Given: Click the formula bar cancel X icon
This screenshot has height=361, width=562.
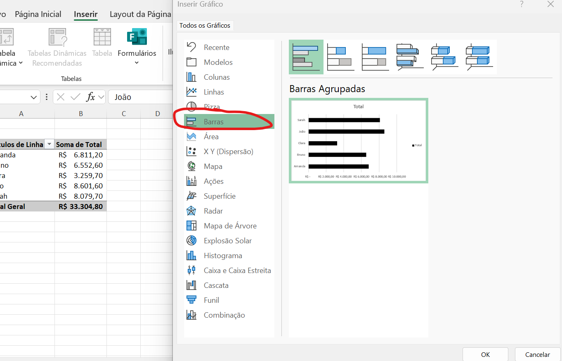Looking at the screenshot, I should click(61, 97).
